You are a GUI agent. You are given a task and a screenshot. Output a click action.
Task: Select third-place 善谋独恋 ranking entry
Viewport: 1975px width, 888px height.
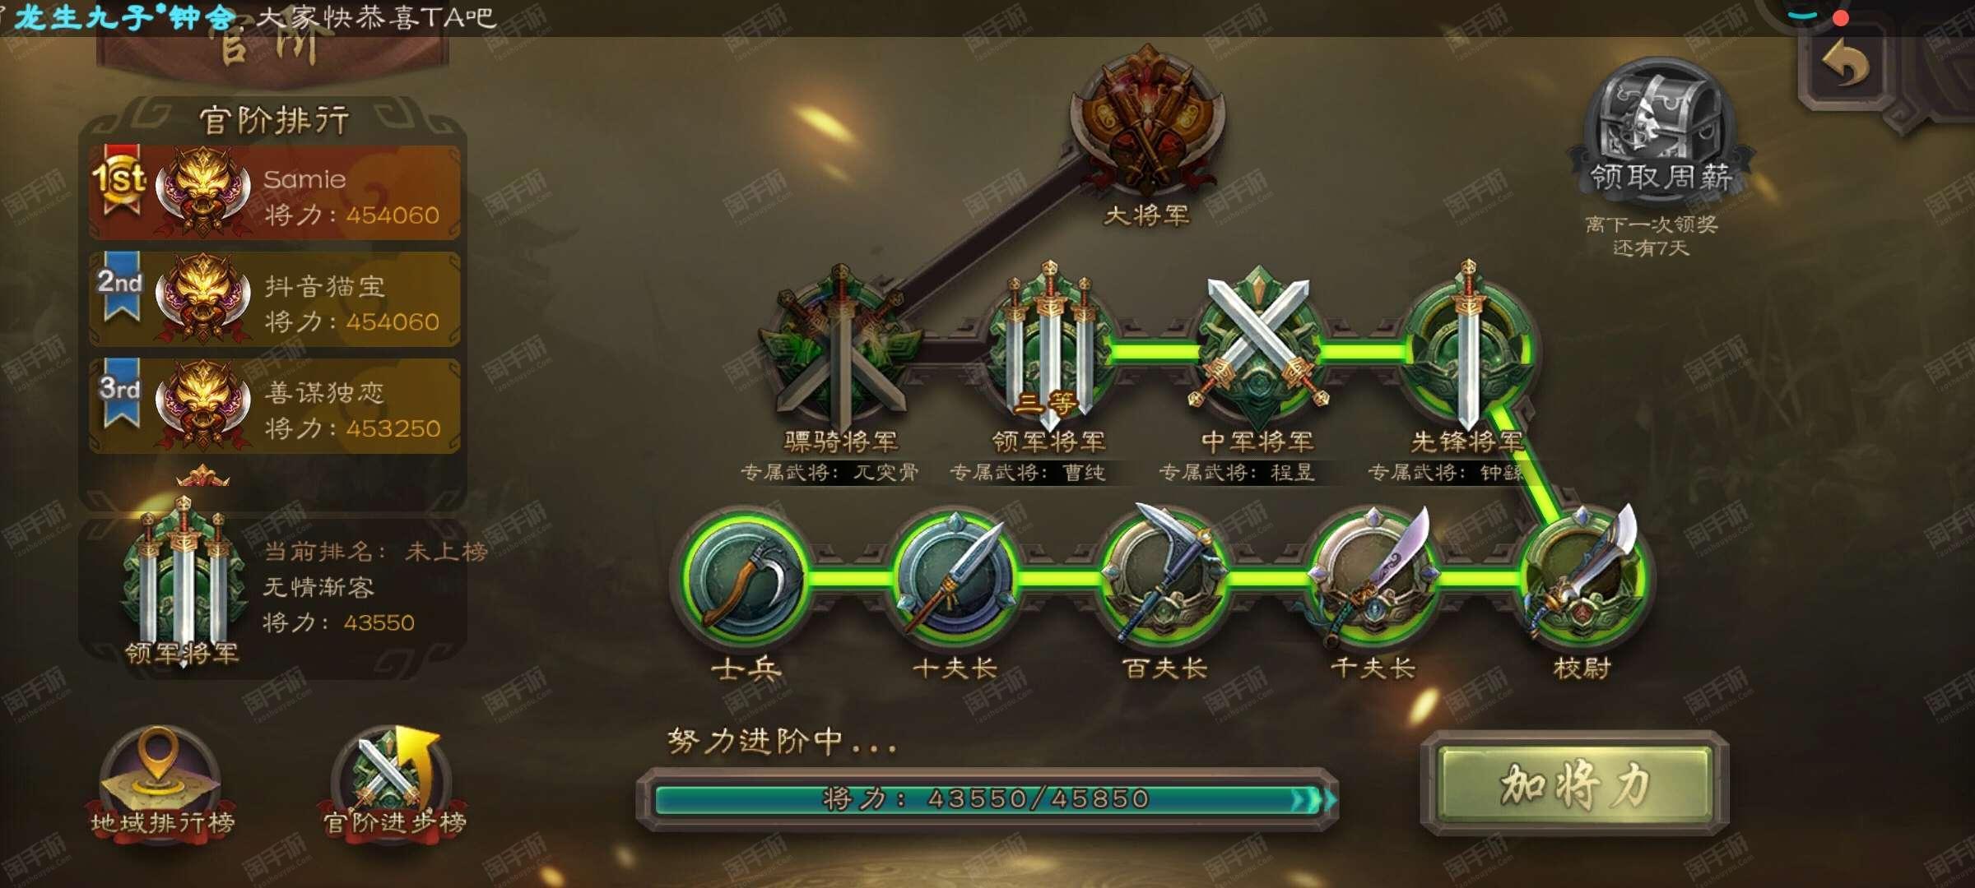[x=275, y=406]
